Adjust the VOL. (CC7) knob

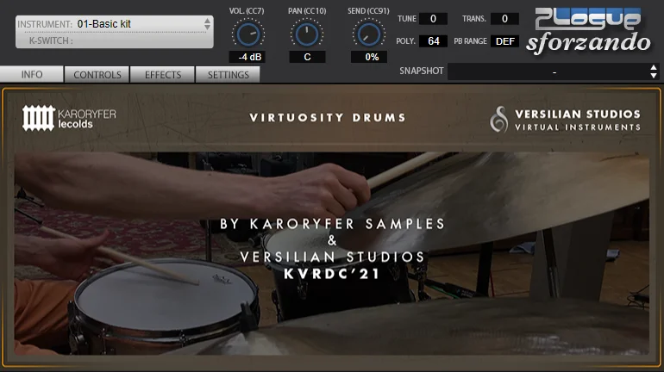click(x=248, y=34)
